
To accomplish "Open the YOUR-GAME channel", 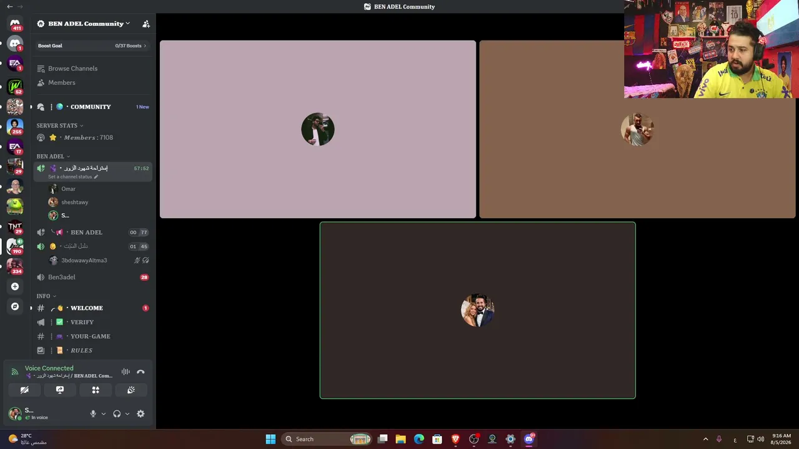I will pos(92,336).
